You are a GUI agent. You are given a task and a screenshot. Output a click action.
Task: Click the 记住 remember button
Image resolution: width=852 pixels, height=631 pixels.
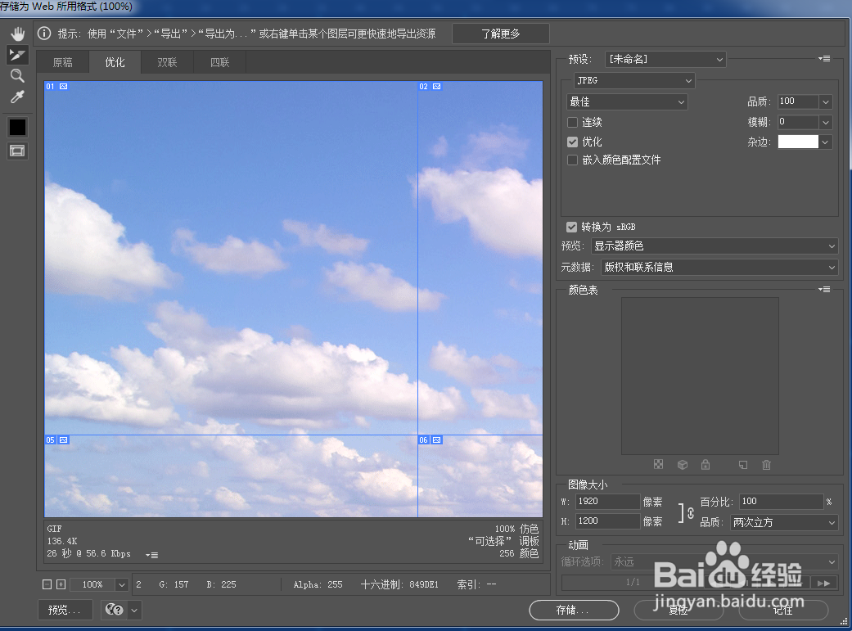click(783, 610)
